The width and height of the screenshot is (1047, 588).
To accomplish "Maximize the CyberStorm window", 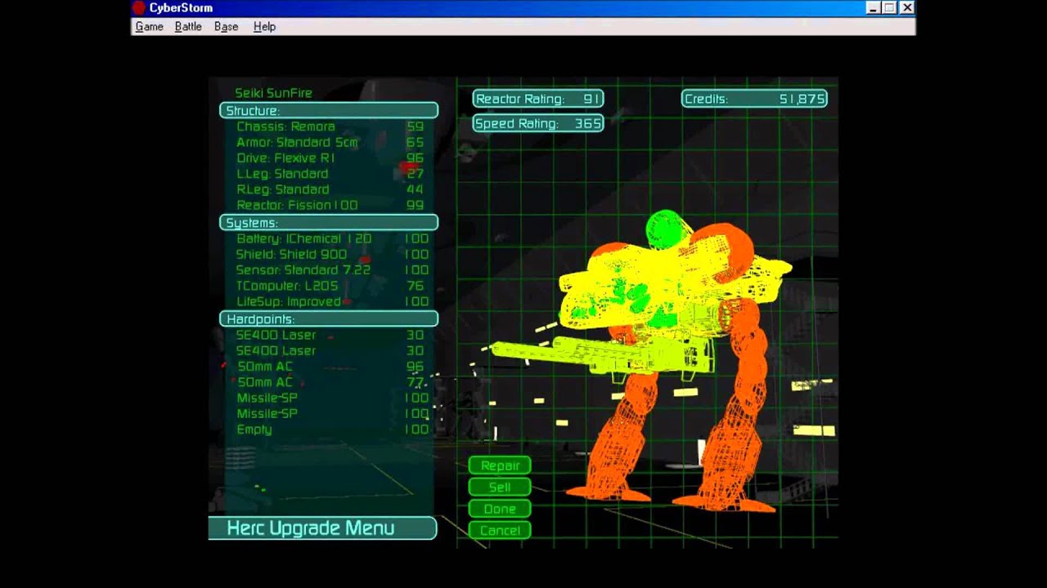I will (x=889, y=7).
